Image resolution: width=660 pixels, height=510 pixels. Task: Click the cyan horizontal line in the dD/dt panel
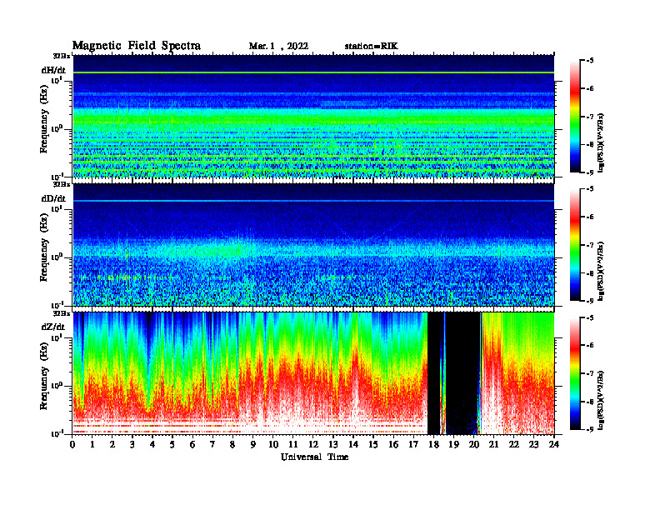313,201
